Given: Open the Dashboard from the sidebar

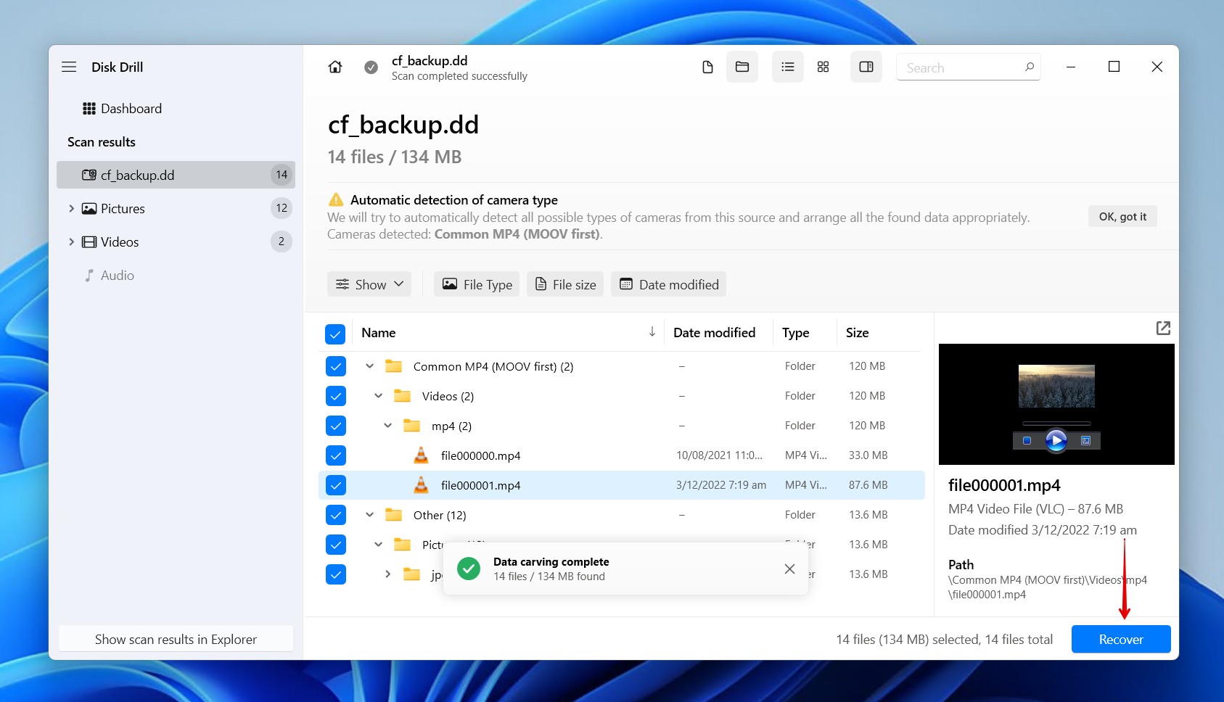Looking at the screenshot, I should (132, 108).
